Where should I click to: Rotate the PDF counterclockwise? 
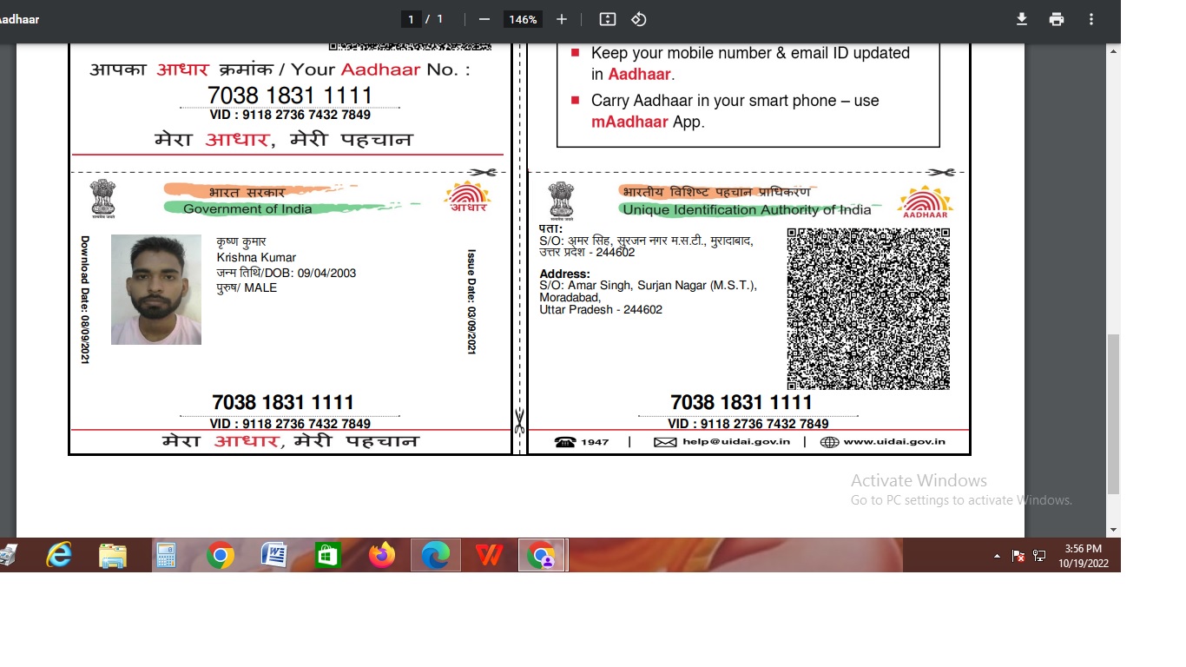coord(638,19)
